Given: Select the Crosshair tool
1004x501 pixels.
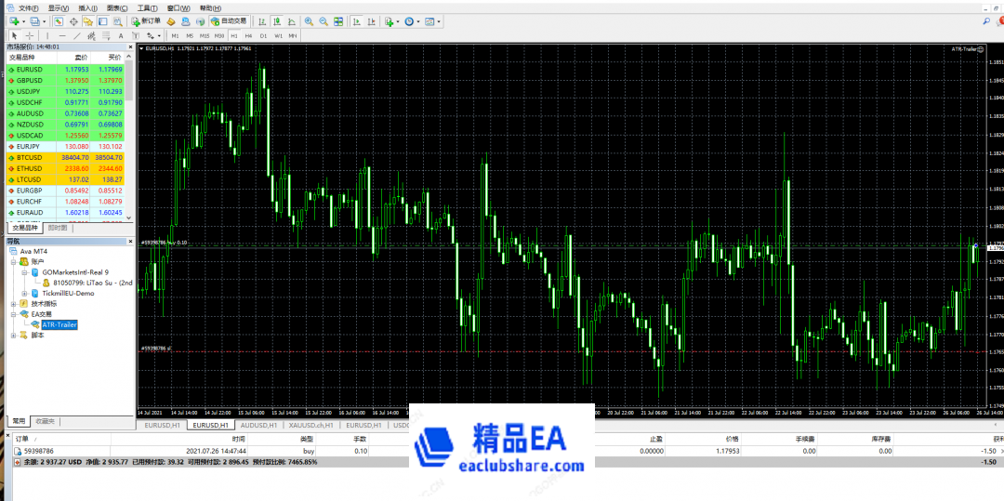Looking at the screenshot, I should [30, 36].
